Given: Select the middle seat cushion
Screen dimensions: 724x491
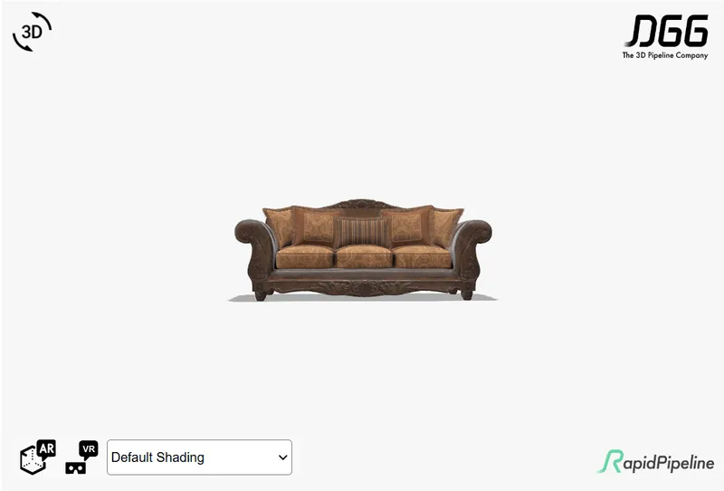Looking at the screenshot, I should pyautogui.click(x=364, y=257).
